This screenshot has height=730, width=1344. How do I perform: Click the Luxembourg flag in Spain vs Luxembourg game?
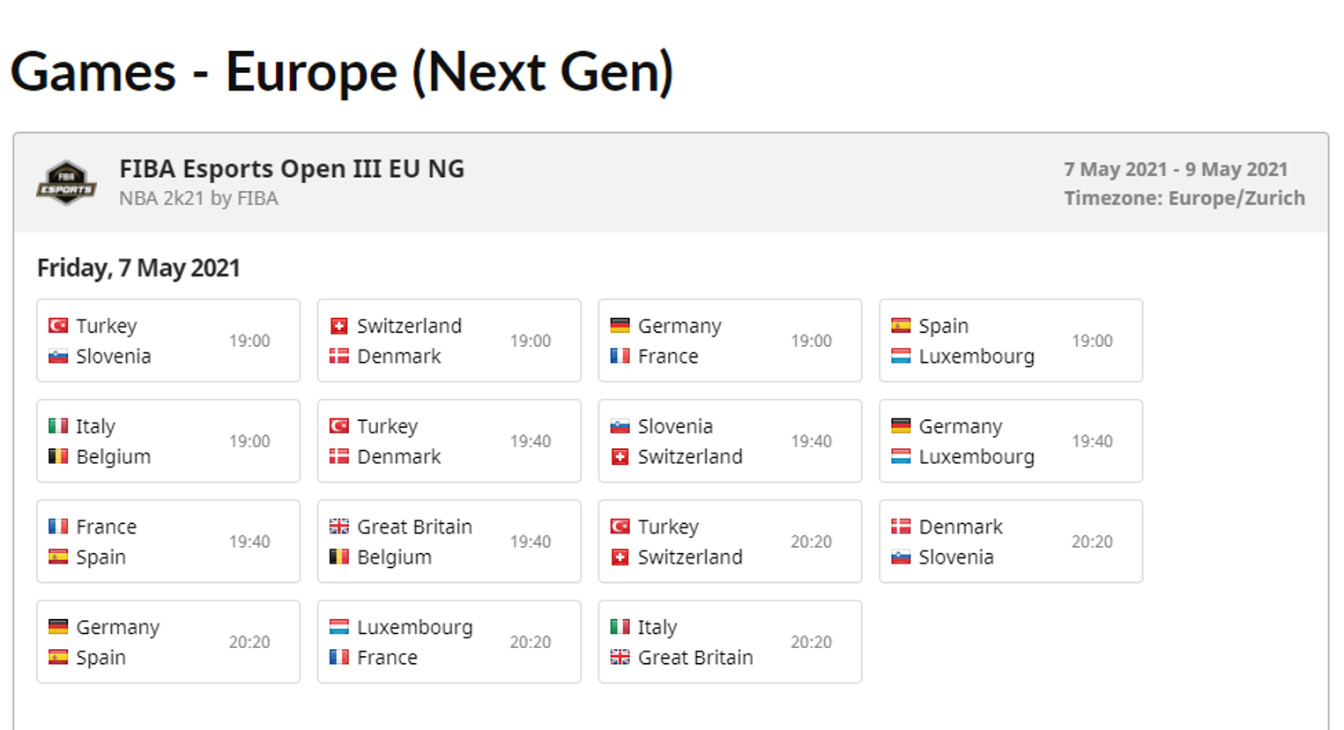(901, 357)
